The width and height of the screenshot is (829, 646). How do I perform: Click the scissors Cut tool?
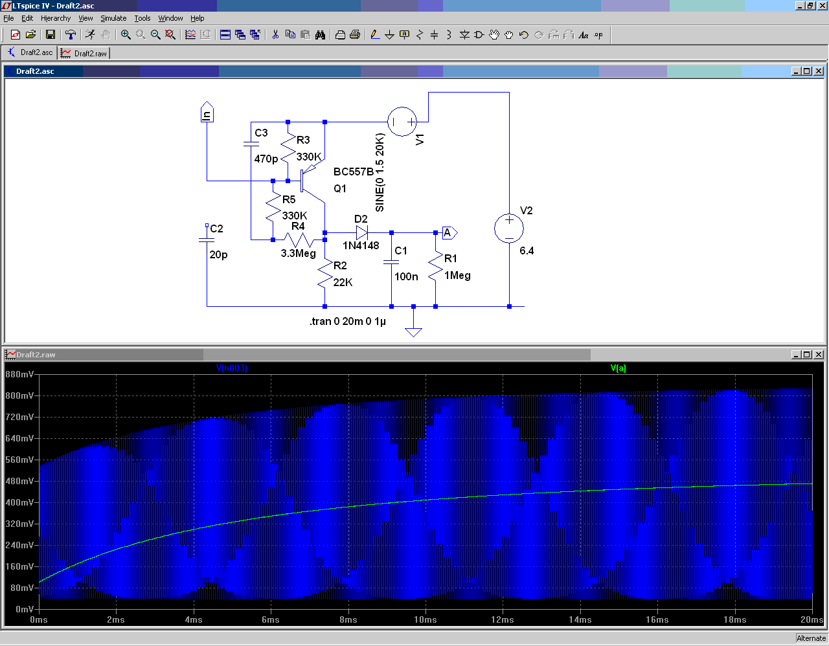(275, 35)
